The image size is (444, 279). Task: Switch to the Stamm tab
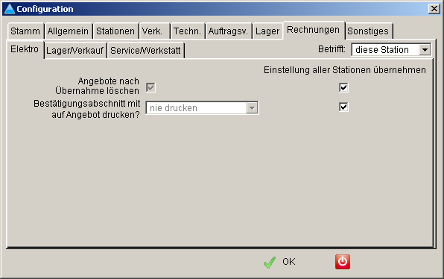(25, 31)
